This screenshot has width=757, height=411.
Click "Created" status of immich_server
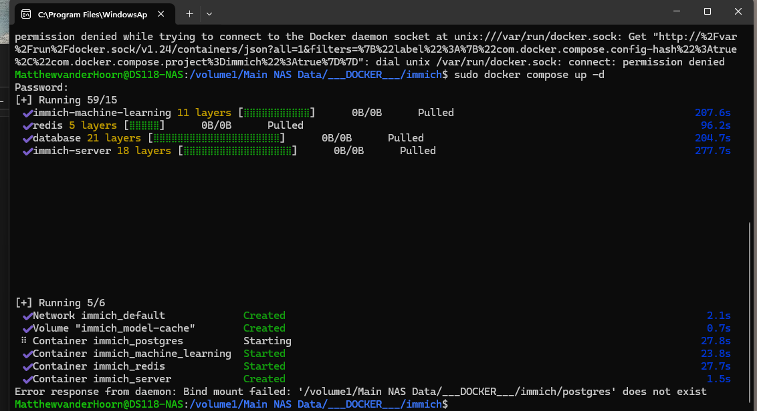tap(265, 379)
